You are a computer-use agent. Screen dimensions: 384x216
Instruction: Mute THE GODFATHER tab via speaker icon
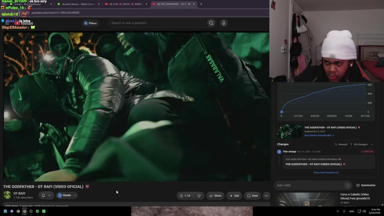coord(189,4)
